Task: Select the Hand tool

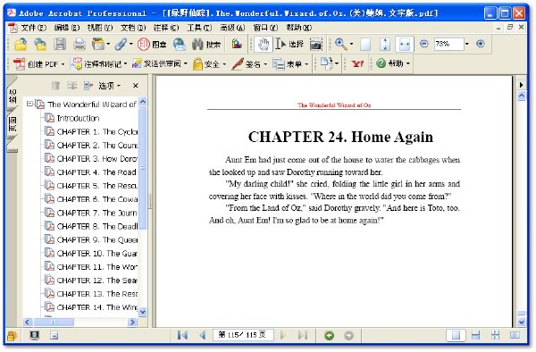Action: click(x=264, y=44)
